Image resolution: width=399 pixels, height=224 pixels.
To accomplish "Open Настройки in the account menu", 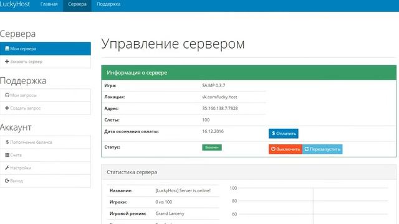I will pyautogui.click(x=46, y=168).
